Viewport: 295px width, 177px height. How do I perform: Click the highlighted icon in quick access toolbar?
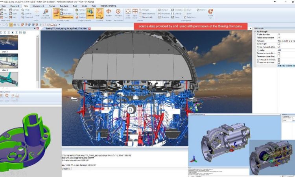pos(11,25)
